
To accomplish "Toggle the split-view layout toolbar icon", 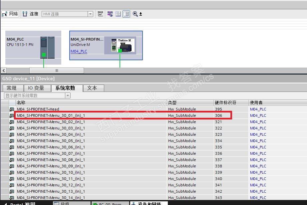I will 126,14.
